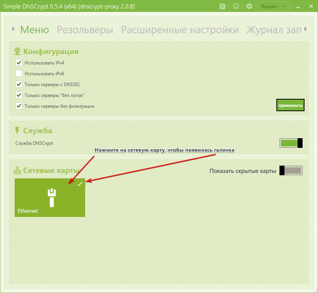Viewport: 318px width, 293px height.
Task: Uncheck the Использовать IPv4 checkbox
Action: (19, 63)
